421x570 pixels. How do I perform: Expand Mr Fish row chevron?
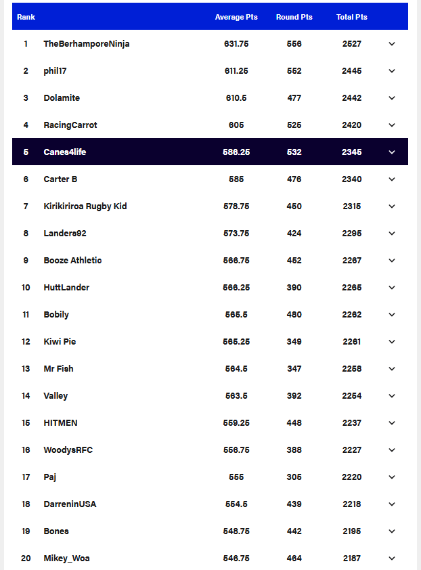coord(392,369)
